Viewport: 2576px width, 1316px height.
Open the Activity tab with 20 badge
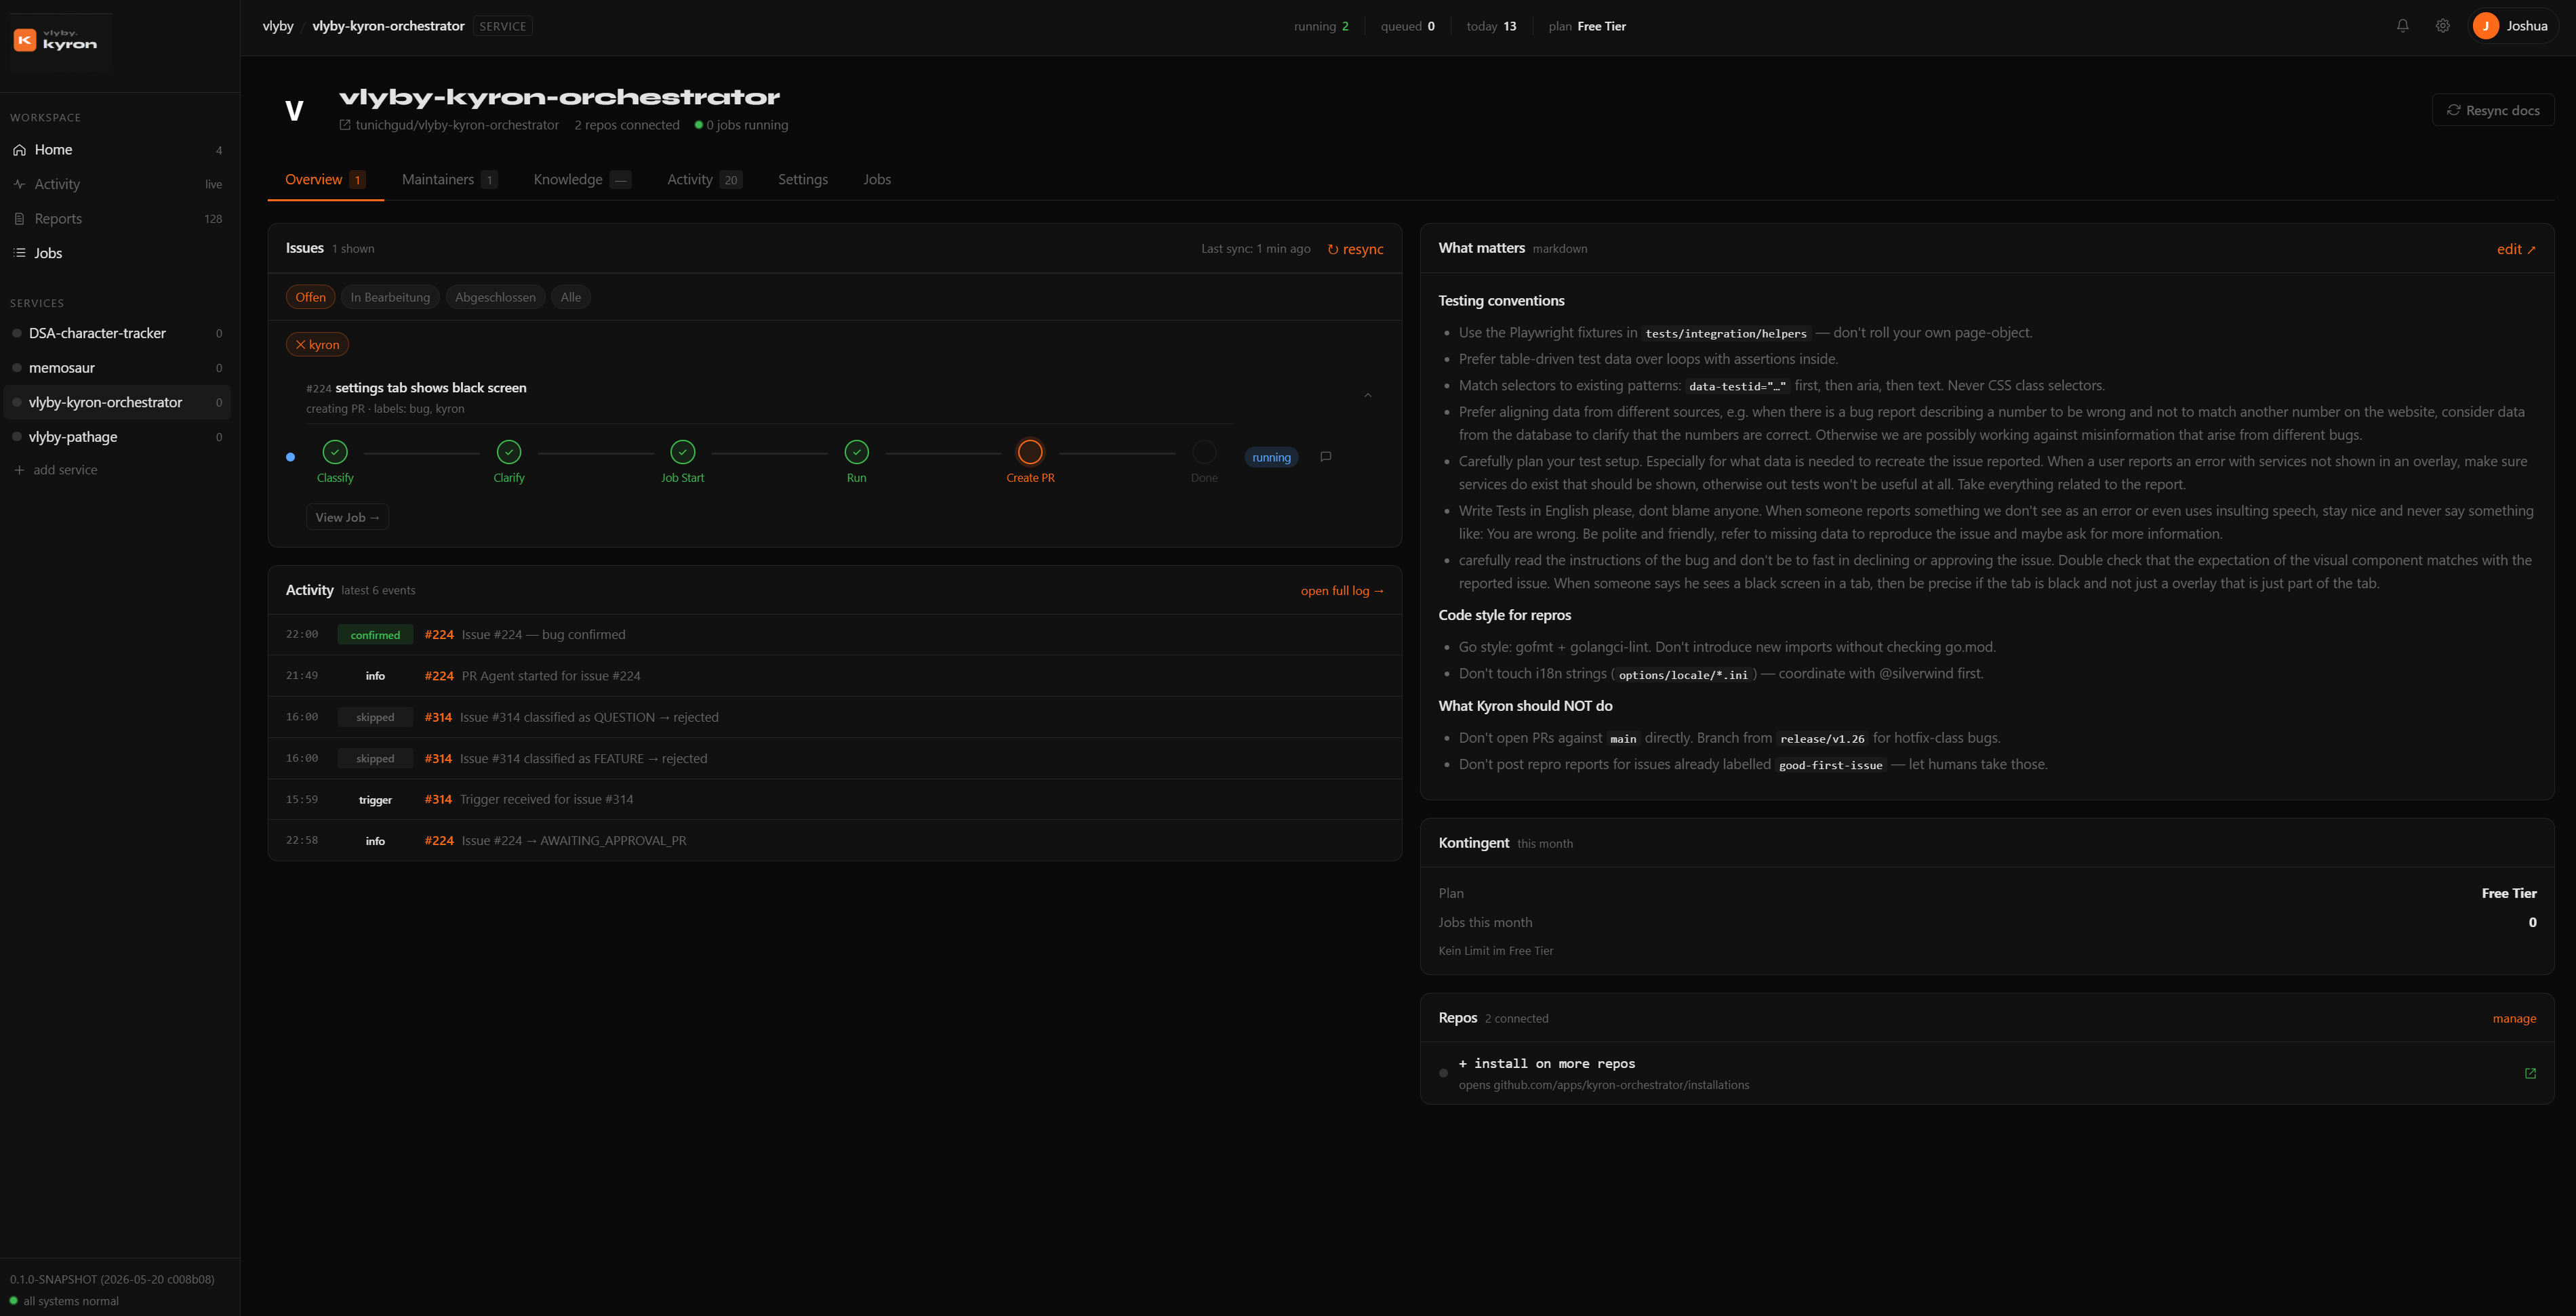[x=704, y=180]
